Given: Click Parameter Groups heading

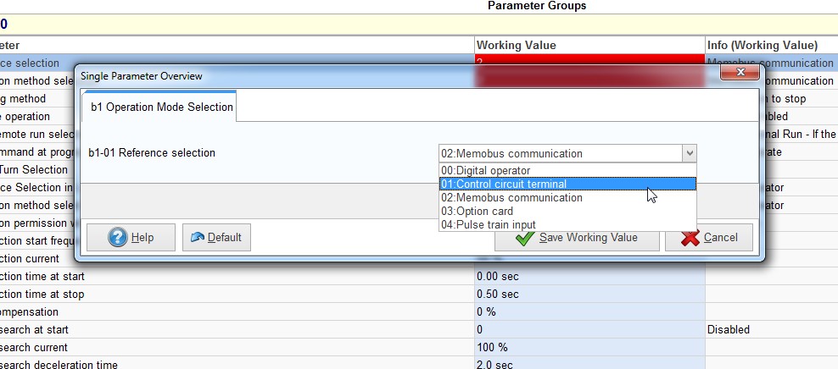Looking at the screenshot, I should pyautogui.click(x=537, y=6).
